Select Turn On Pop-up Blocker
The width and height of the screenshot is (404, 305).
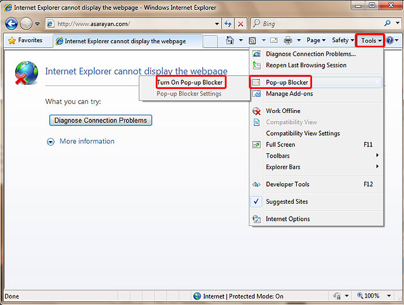(190, 83)
